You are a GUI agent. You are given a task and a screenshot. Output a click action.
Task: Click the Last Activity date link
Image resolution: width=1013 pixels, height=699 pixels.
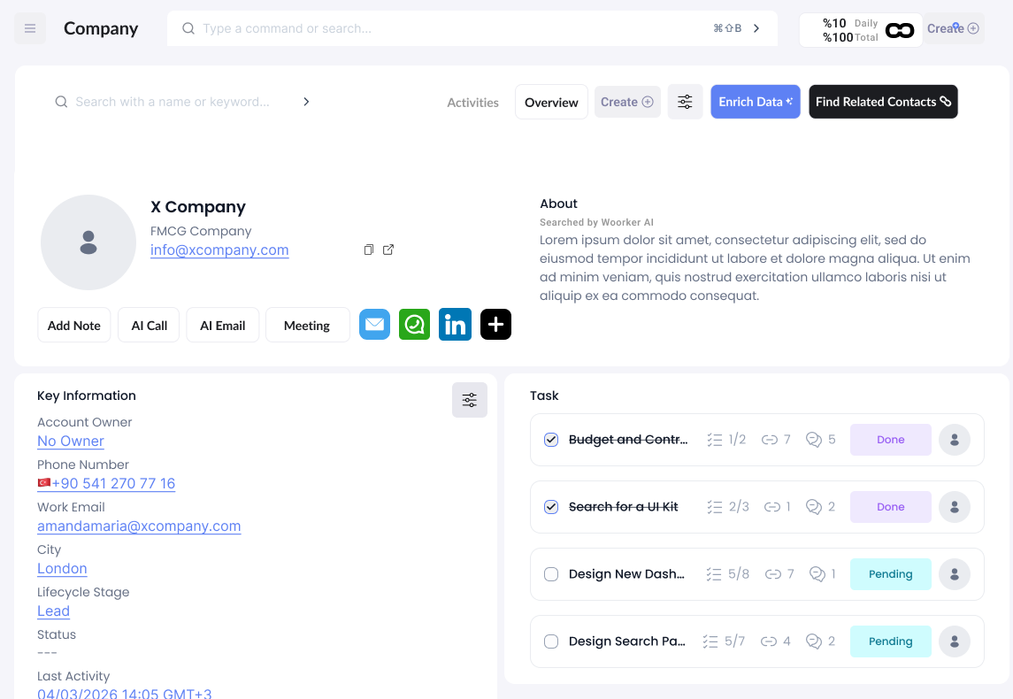125,693
